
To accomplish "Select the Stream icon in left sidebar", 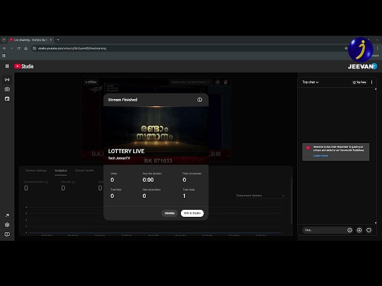I will [7, 79].
